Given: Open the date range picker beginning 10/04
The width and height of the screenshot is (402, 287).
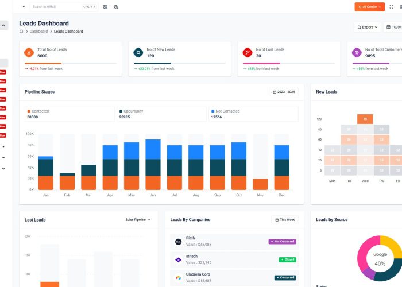Looking at the screenshot, I should (393, 27).
